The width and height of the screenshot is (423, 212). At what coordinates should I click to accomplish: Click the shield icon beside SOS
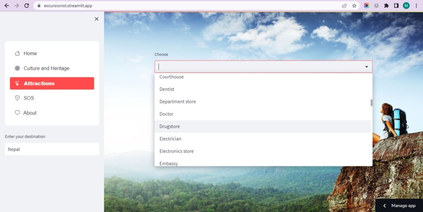pyautogui.click(x=17, y=98)
